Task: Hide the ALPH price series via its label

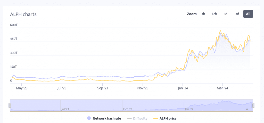Action: point(168,118)
